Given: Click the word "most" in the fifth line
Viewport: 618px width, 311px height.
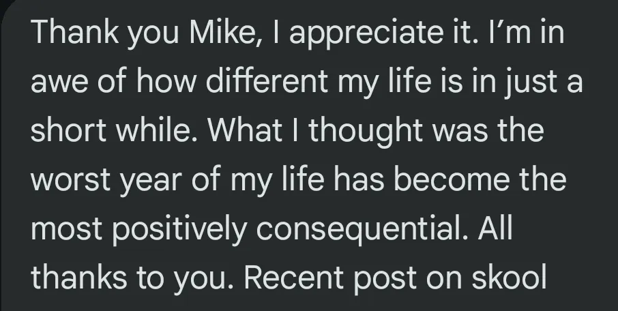Looking at the screenshot, I should pos(67,229).
